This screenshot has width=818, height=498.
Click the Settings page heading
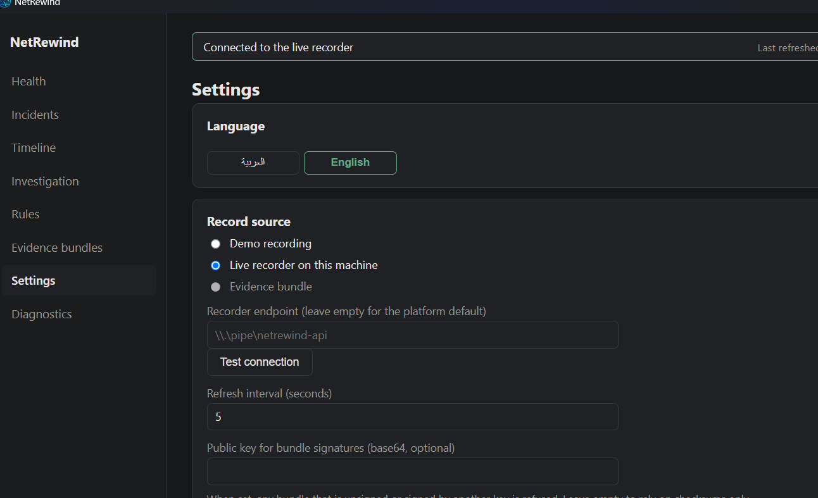[226, 89]
